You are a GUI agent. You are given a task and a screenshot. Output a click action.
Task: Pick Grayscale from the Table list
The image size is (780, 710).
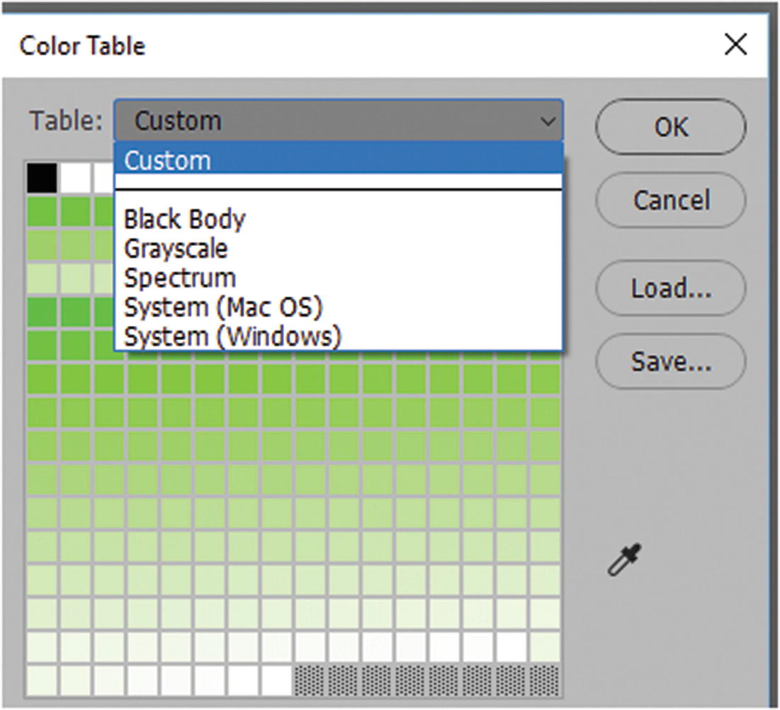176,248
